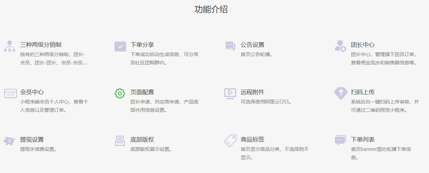429x173 pixels.
Task: Click the 商品标签 feature title
Action: point(252,139)
